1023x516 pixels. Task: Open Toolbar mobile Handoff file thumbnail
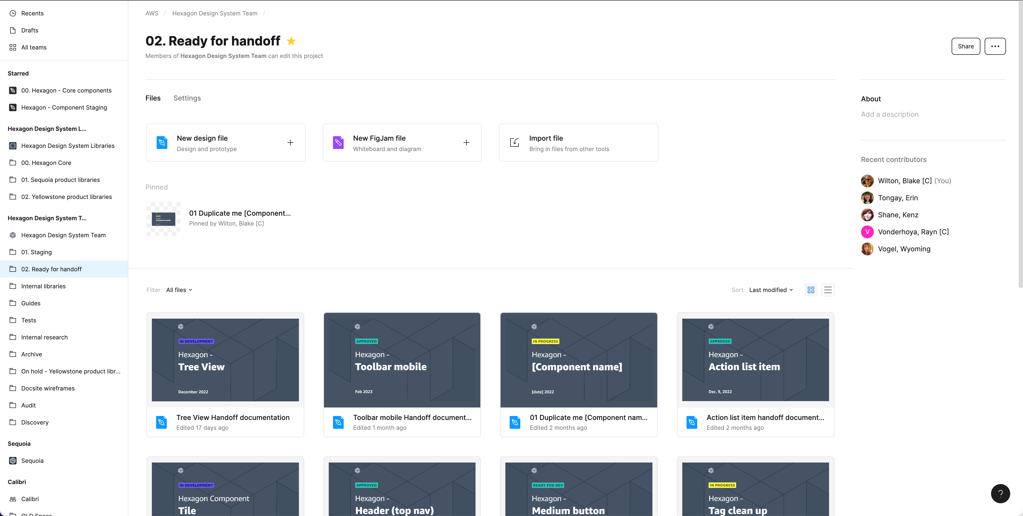pyautogui.click(x=402, y=360)
